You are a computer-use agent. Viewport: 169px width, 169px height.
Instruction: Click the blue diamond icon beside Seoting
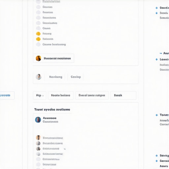[157, 155]
